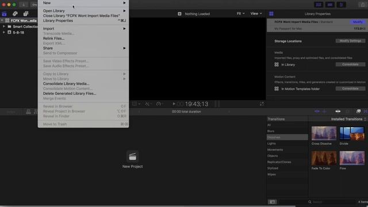368x207 pixels.
Task: Choose Close Library "FCPX Wont Import Media Files"
Action: tap(83, 16)
